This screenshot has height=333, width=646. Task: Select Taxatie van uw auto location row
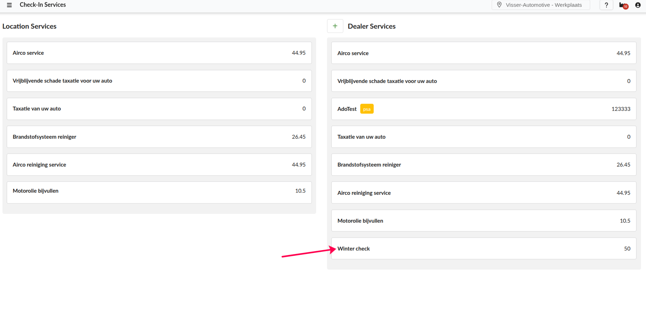[x=159, y=109]
